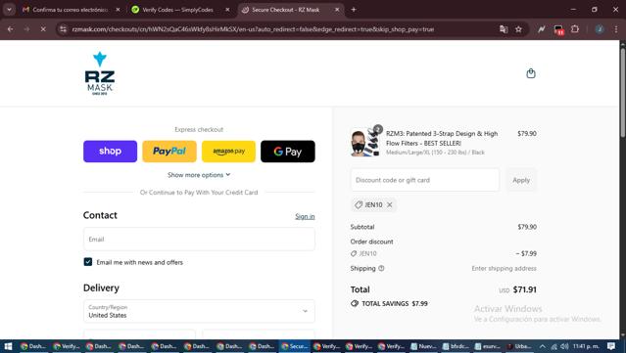Click the RZM3 Patented 3-Strap Design product title
The height and width of the screenshot is (353, 626).
pos(442,138)
